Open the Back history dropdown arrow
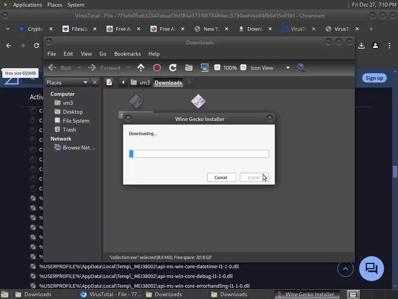The height and width of the screenshot is (299, 398). pos(79,68)
